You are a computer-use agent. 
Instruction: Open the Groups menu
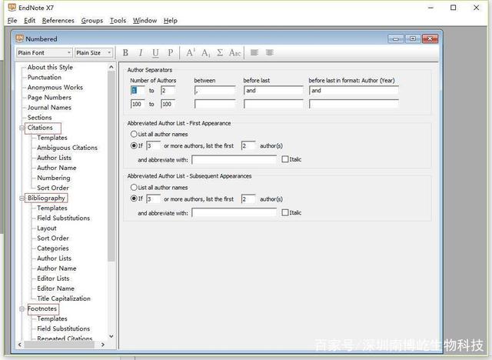click(x=92, y=21)
